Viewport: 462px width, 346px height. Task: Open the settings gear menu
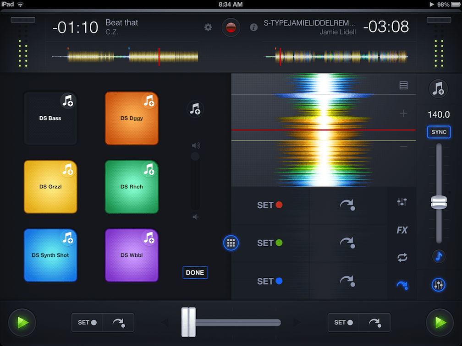coord(208,27)
